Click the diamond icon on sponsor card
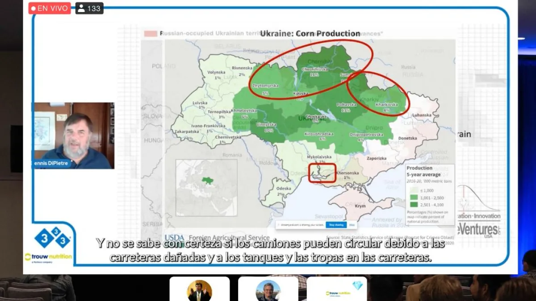The image size is (536, 301). click(357, 286)
